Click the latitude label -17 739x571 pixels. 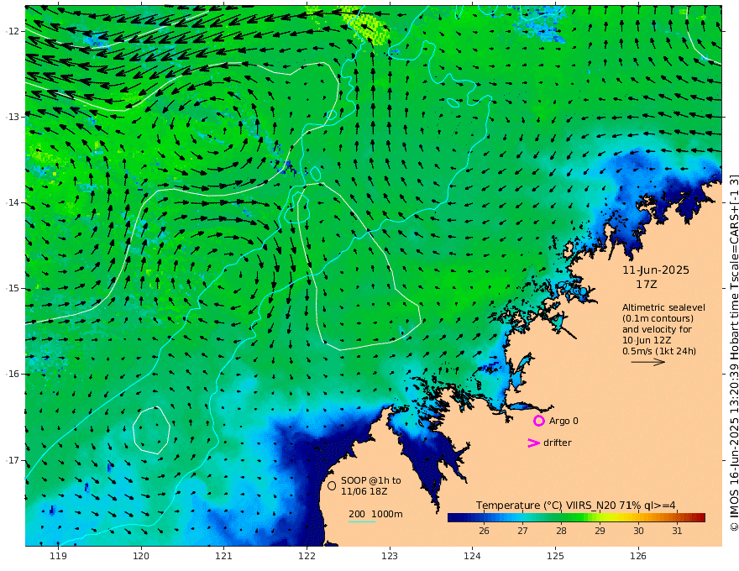(x=13, y=460)
